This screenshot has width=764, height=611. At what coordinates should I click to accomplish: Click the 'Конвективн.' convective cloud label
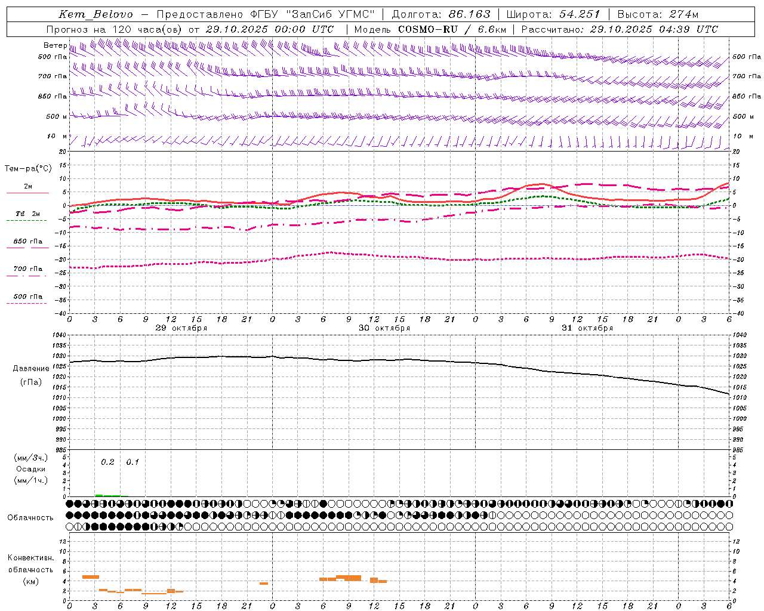pyautogui.click(x=31, y=558)
